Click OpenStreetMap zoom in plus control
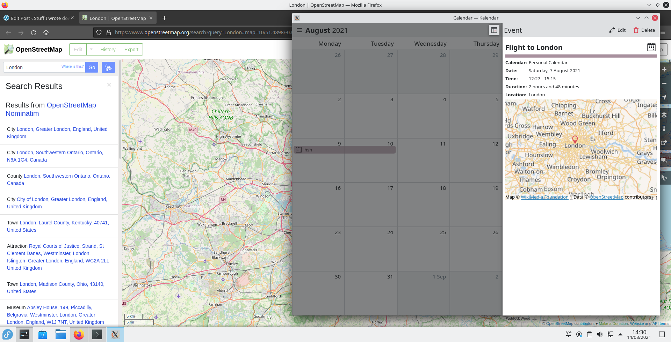Image resolution: width=671 pixels, height=342 pixels. pyautogui.click(x=664, y=69)
